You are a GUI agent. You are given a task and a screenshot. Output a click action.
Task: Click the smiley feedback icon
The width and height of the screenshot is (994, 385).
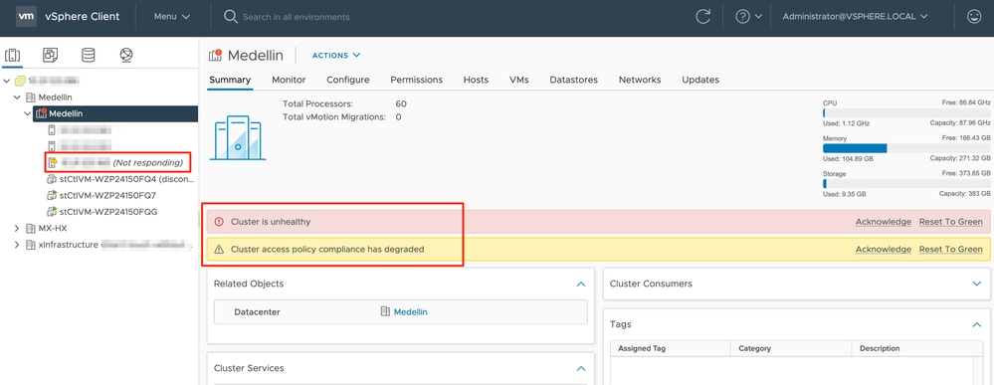[x=974, y=17]
